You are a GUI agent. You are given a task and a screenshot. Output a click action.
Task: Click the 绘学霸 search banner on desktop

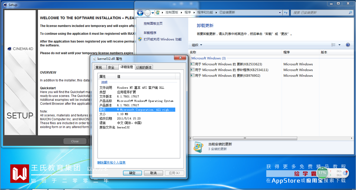291,173
